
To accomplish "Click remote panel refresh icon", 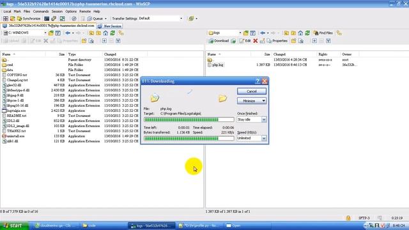I will click(307, 33).
